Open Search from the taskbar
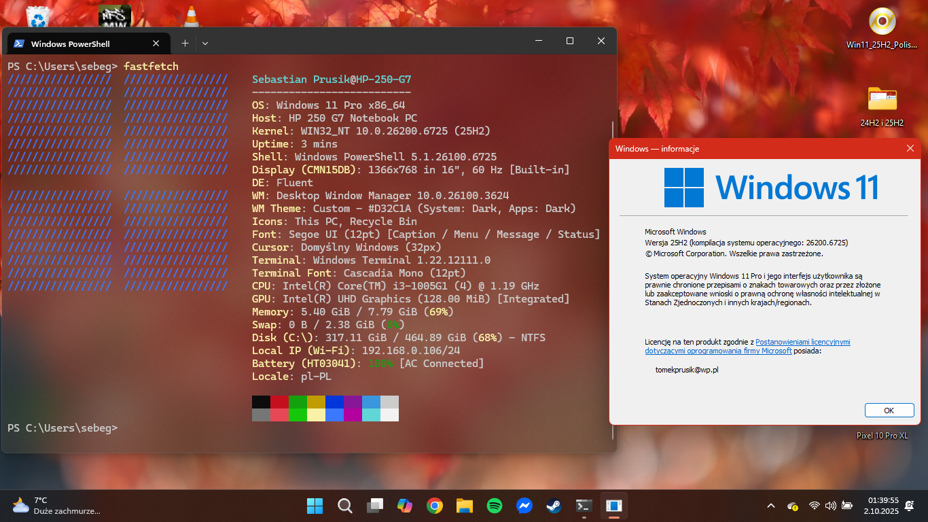928x522 pixels. coord(345,506)
